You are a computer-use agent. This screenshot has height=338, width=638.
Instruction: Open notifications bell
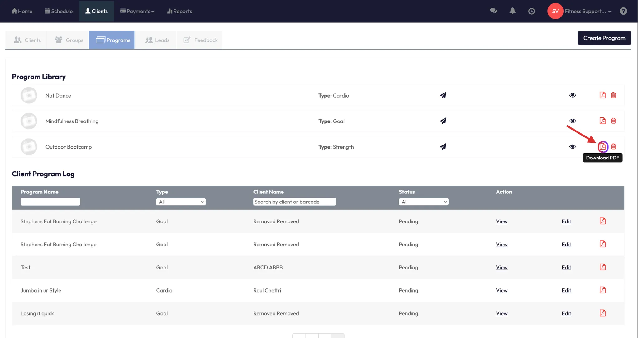coord(512,11)
